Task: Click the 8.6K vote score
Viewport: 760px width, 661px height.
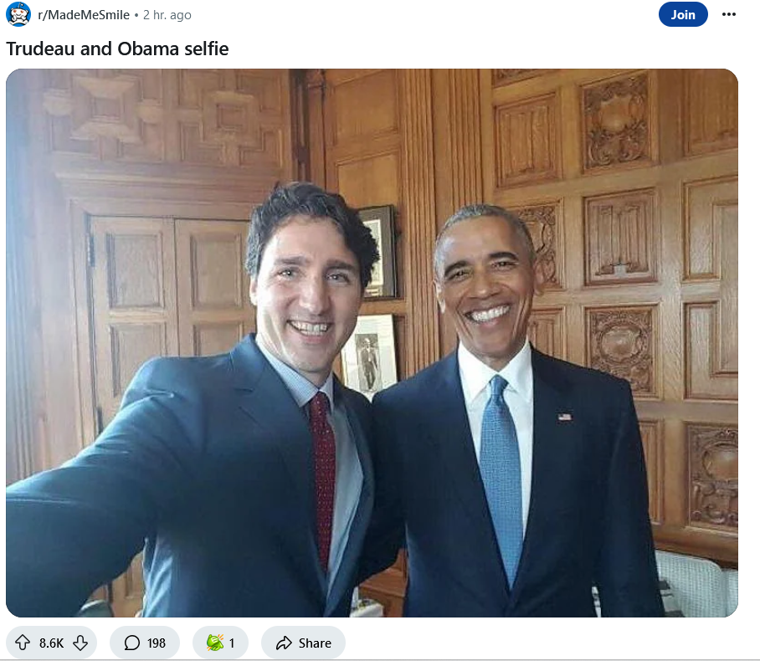Action: [51, 643]
